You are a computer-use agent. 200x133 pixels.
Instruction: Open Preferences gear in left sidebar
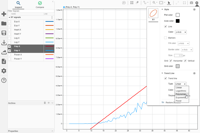pos(4,71)
